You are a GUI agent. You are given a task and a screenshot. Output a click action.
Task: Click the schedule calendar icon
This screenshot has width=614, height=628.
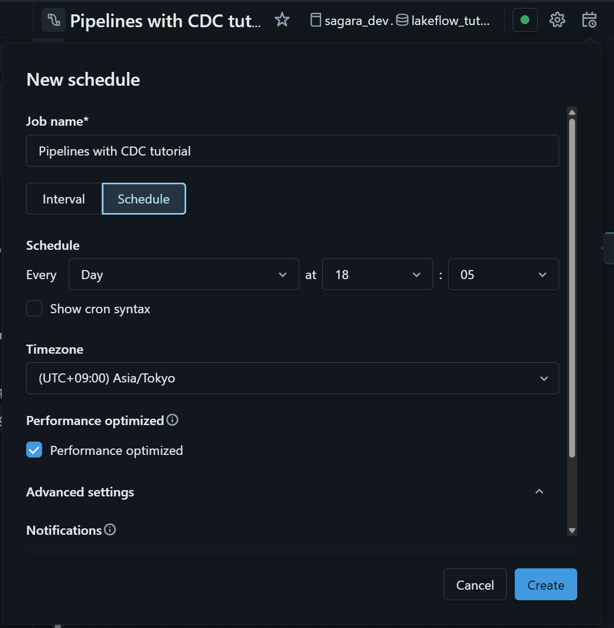(x=589, y=20)
